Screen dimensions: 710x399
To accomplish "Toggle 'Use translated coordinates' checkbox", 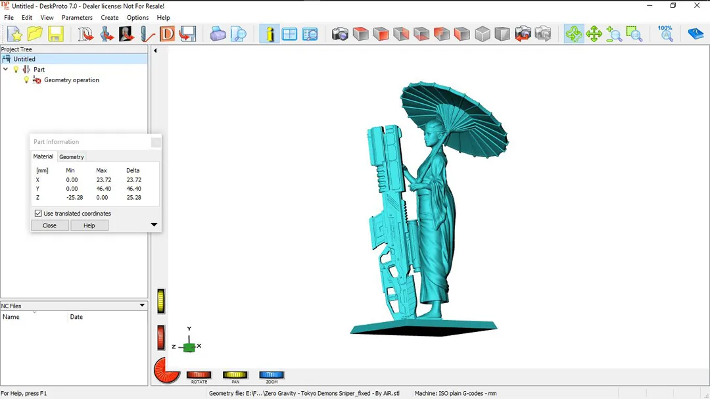I will pos(38,214).
